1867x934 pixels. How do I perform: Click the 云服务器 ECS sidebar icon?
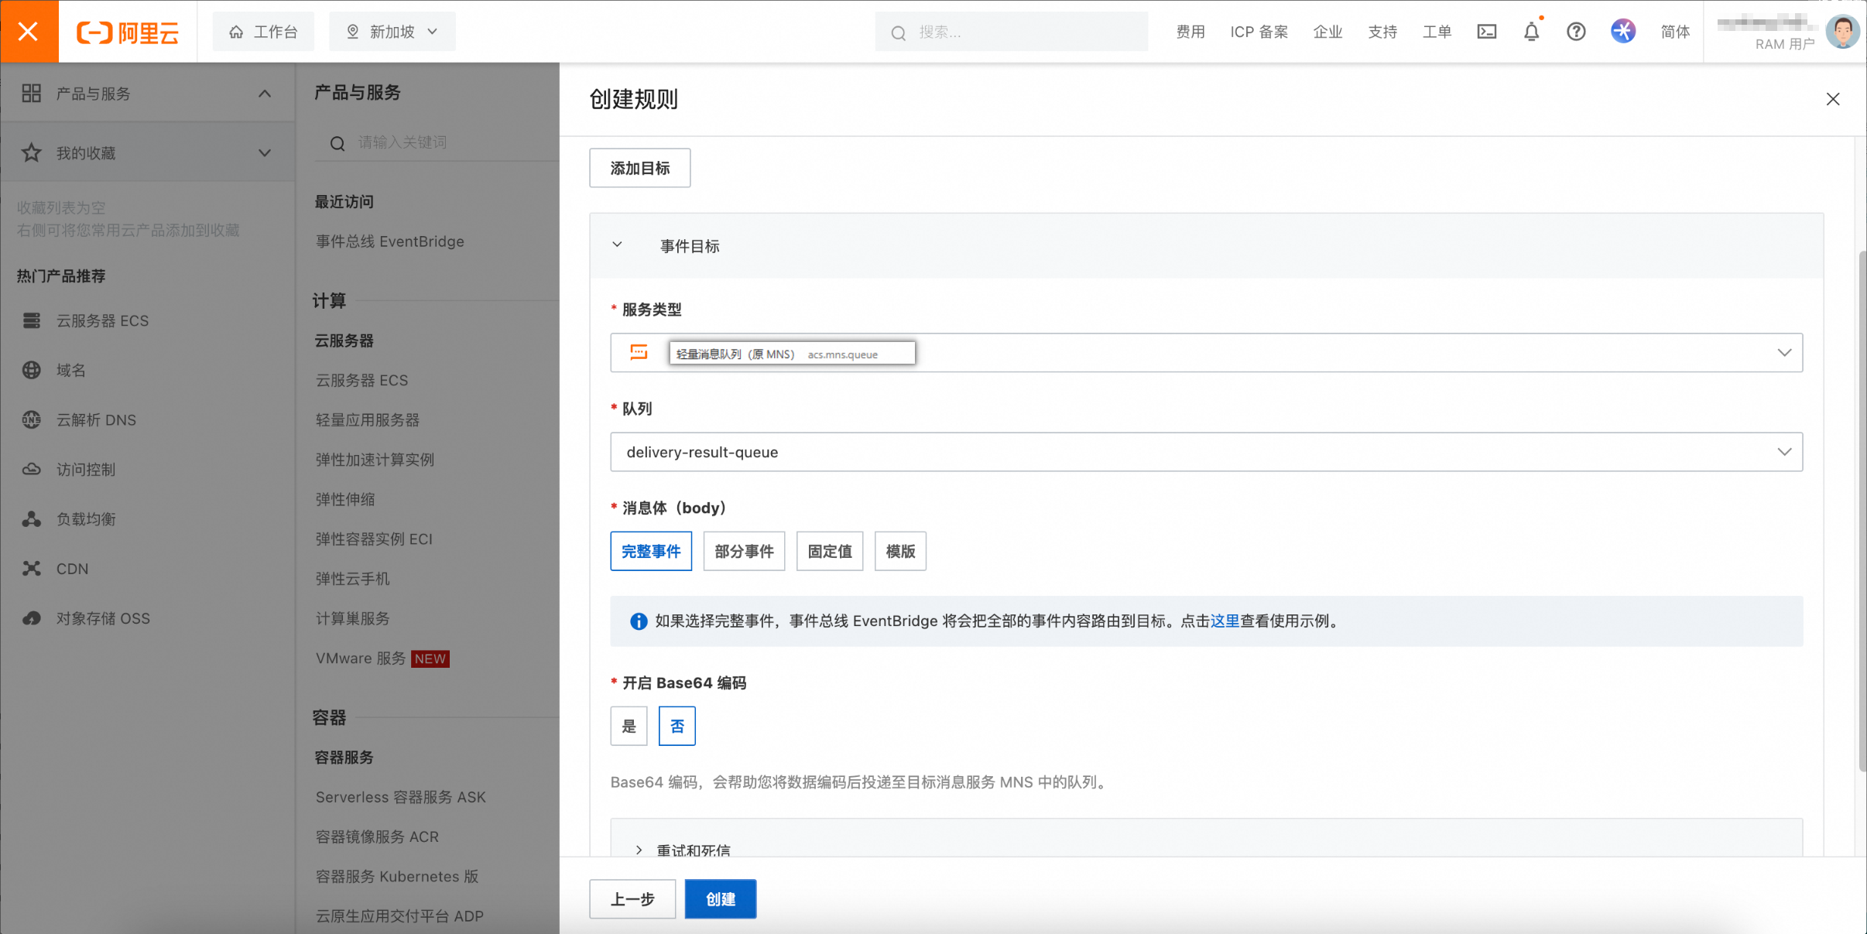(x=31, y=320)
